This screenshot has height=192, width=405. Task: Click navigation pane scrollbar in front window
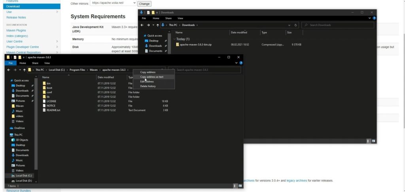click(x=36, y=124)
